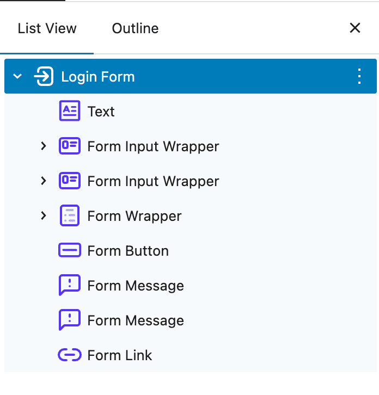Click the Form Wrapper block icon
This screenshot has height=395, width=379.
pos(69,216)
